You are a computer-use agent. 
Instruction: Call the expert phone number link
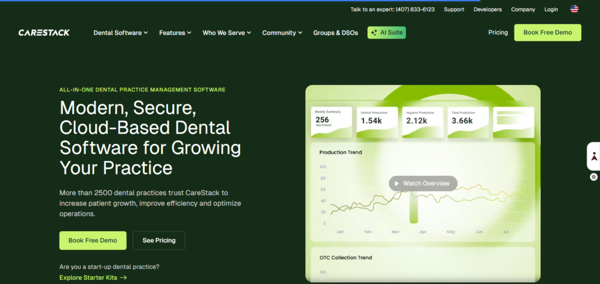[393, 9]
